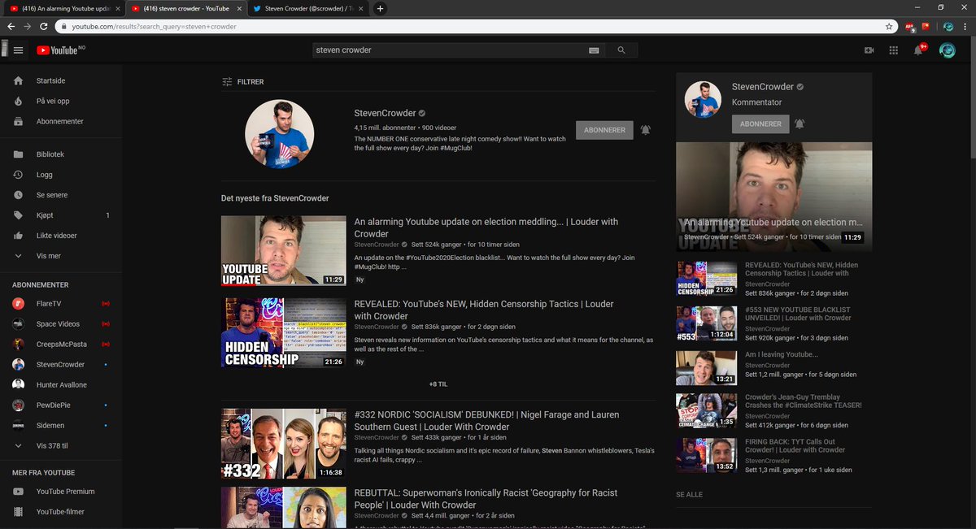Toggle notification bell beside channel result
The width and height of the screenshot is (976, 529).
point(645,130)
